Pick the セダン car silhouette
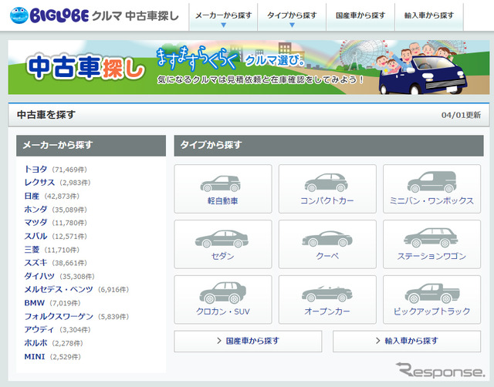This screenshot has width=494, height=387. pos(222,239)
